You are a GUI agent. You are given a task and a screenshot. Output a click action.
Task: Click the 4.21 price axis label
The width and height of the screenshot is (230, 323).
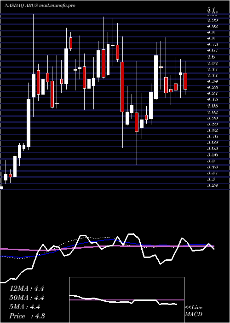tap(213, 93)
